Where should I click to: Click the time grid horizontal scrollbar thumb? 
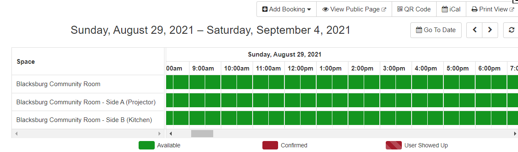(x=202, y=133)
